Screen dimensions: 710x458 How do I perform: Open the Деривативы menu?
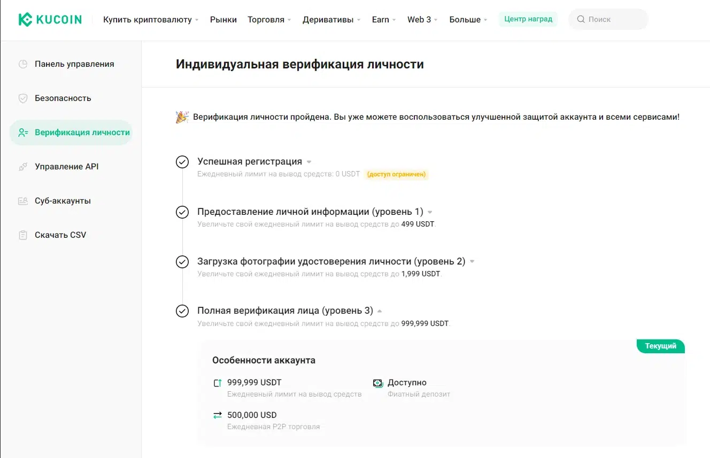(x=331, y=19)
